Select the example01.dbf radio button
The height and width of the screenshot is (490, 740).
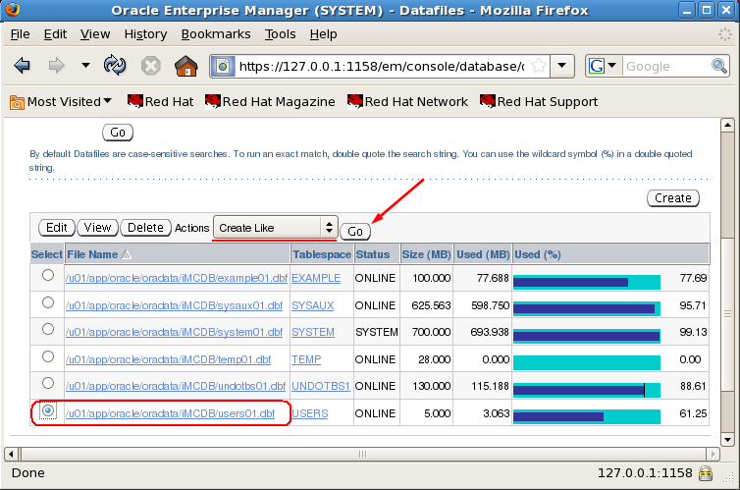tap(48, 275)
